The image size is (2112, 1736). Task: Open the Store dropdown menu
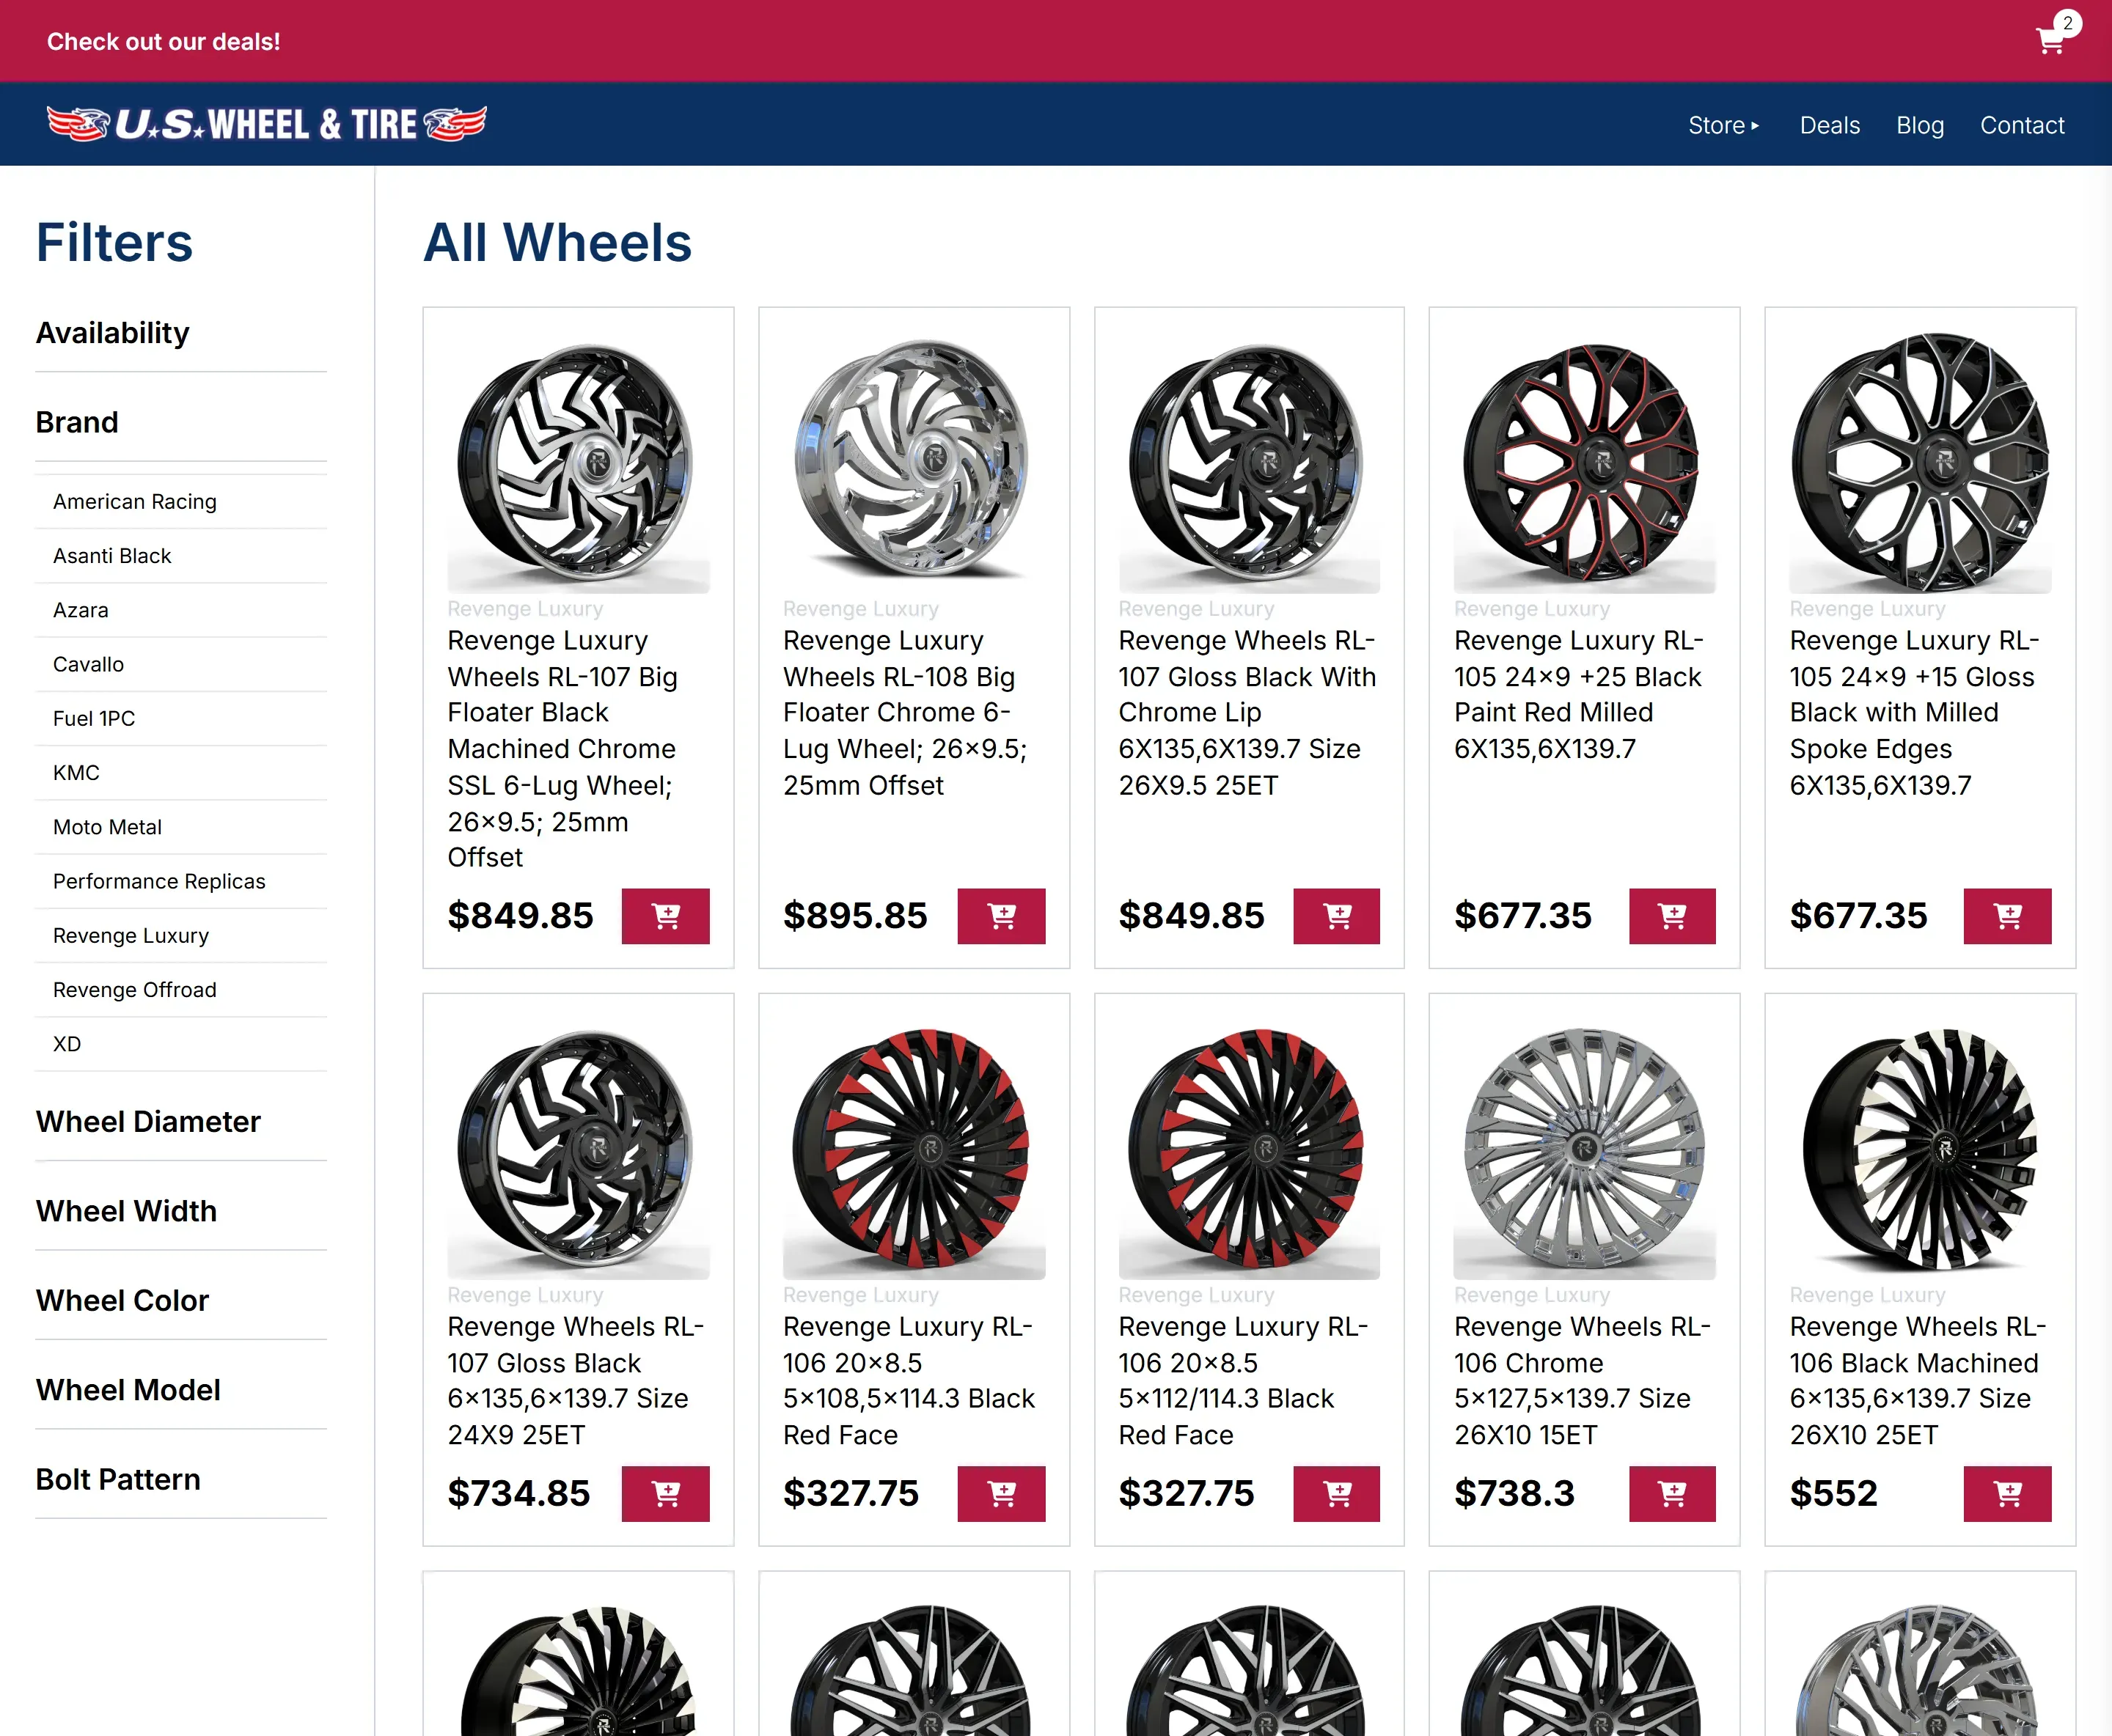1723,124
